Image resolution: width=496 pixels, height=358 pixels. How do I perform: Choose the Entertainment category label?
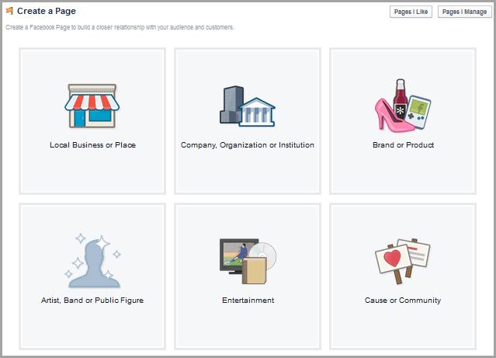[x=248, y=301]
